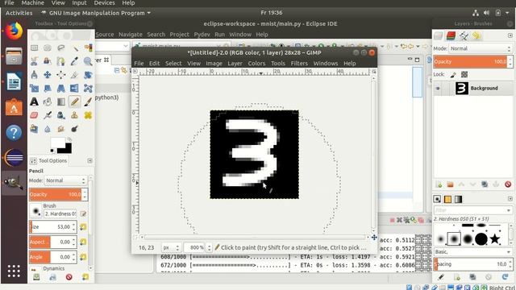Delete the layer with red icon
The width and height of the screenshot is (516, 290).
coord(508,184)
